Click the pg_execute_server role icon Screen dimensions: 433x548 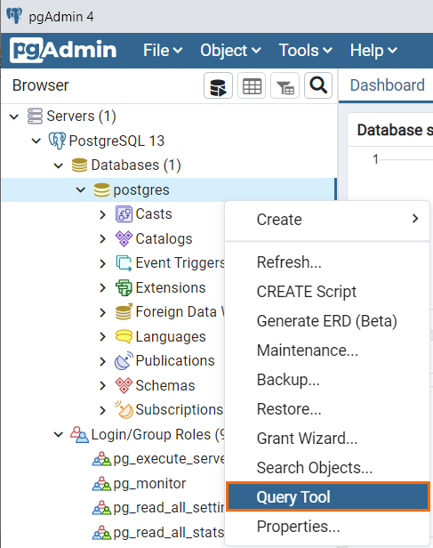(101, 459)
